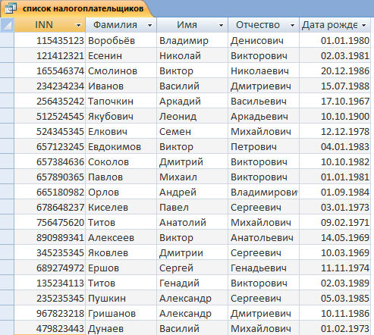Click the select-all corner cell of datasheet

tap(7, 25)
